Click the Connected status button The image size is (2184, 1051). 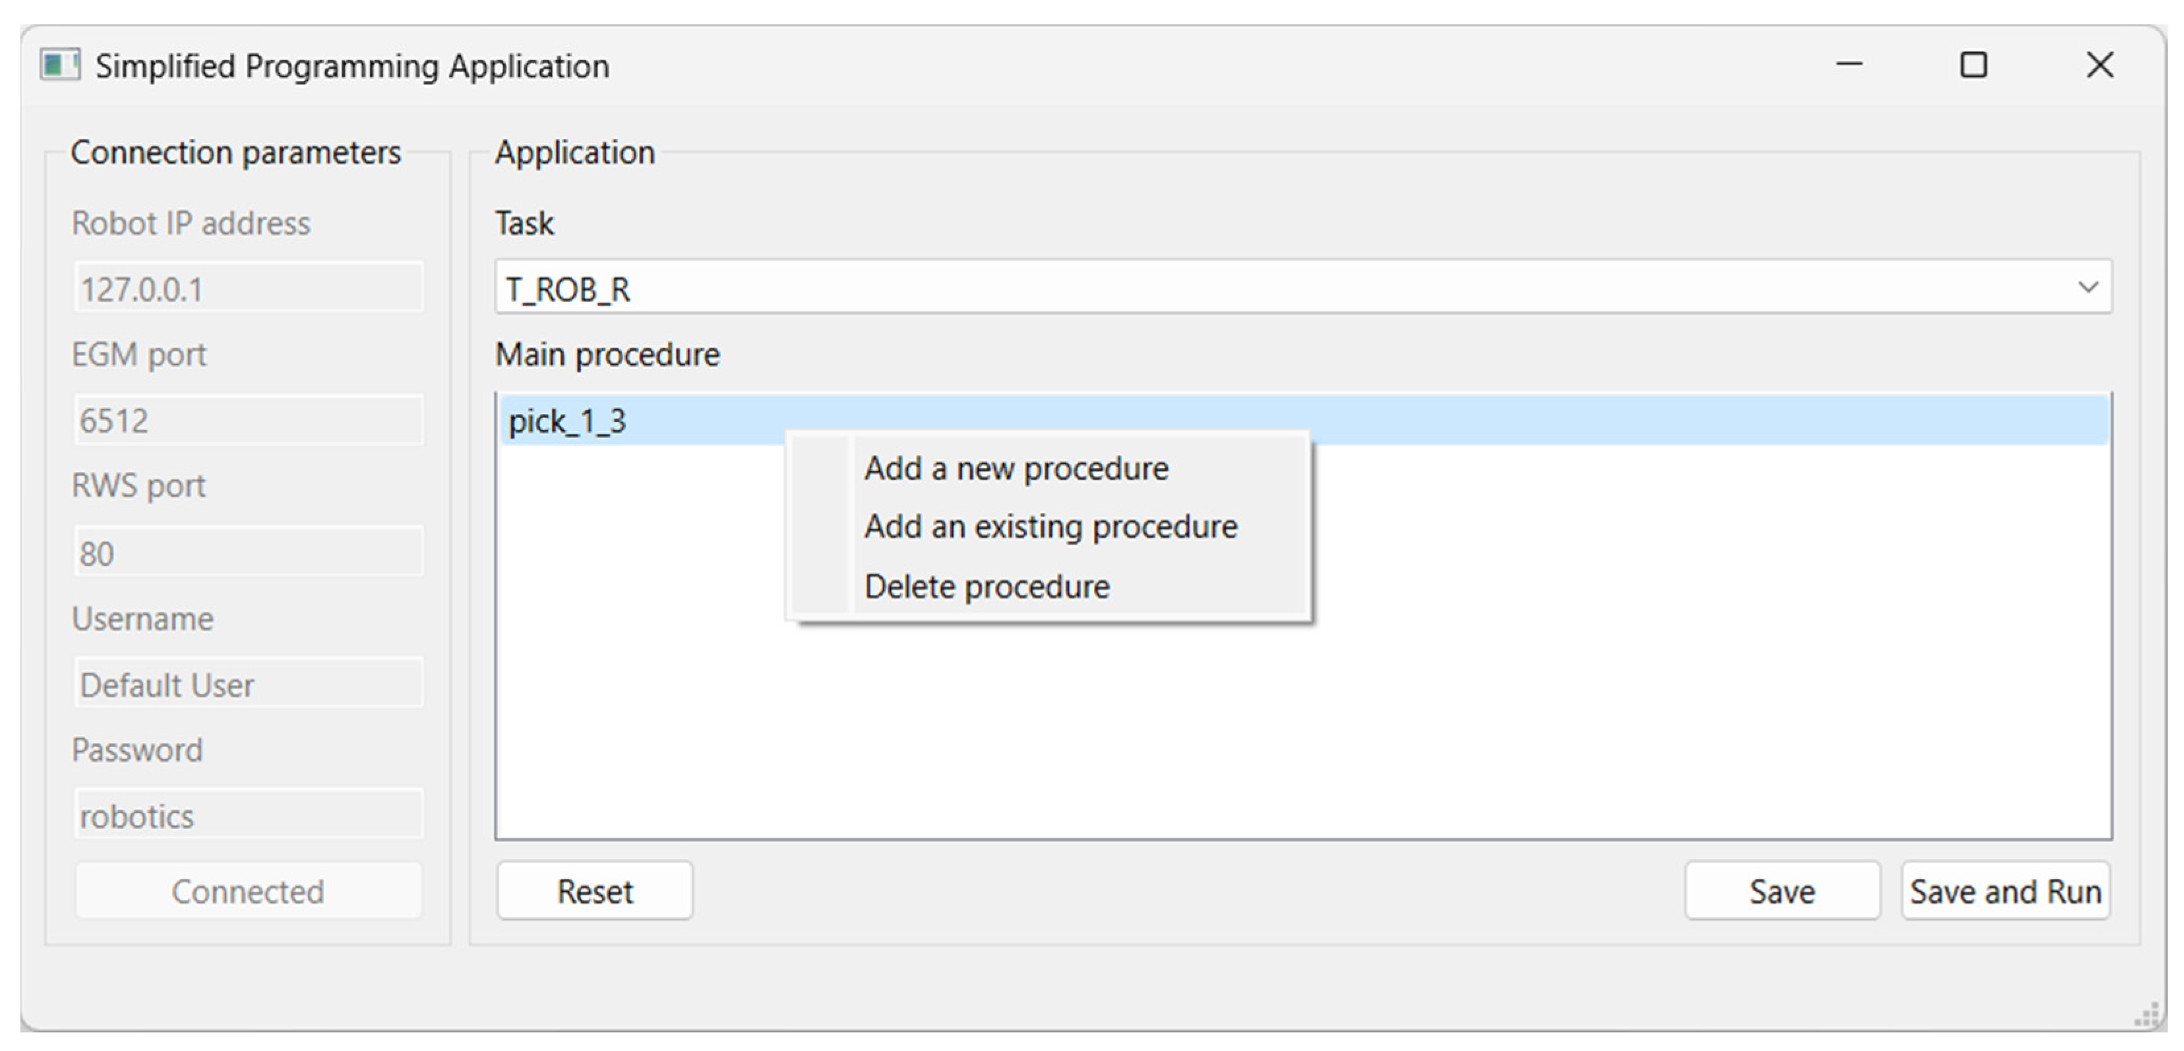(x=247, y=891)
